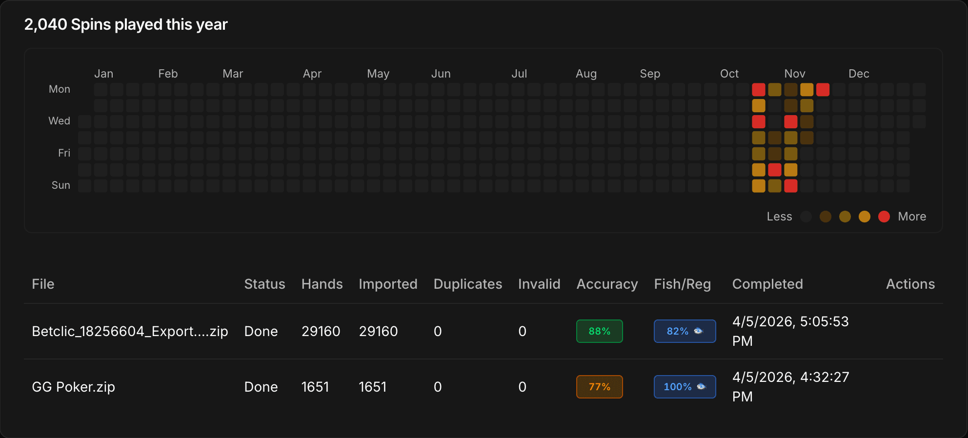Click the 29160 Imported value
Viewport: 968px width, 438px height.
click(x=378, y=332)
